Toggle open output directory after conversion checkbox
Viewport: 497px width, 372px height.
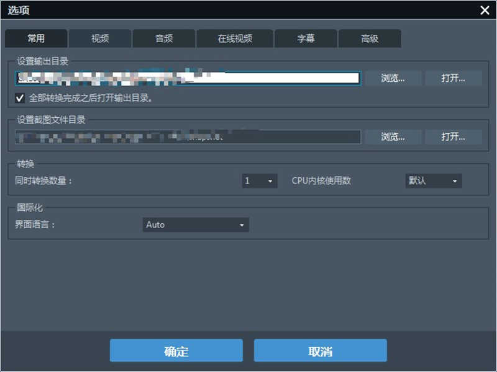click(20, 98)
